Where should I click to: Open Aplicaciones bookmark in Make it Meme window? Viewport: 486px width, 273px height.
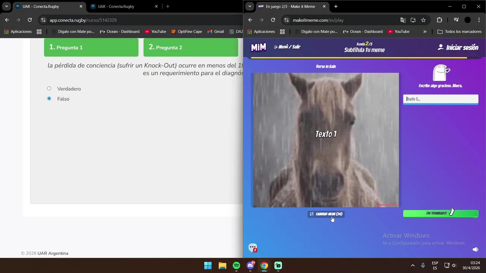(261, 31)
